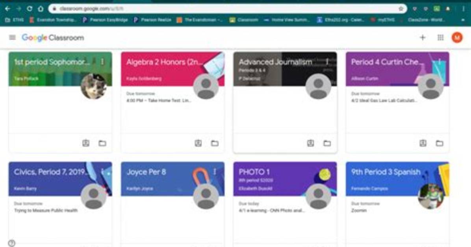Screen dimensions: 471x247
Task: Click the classroom.google.com address bar
Action: [227, 9]
